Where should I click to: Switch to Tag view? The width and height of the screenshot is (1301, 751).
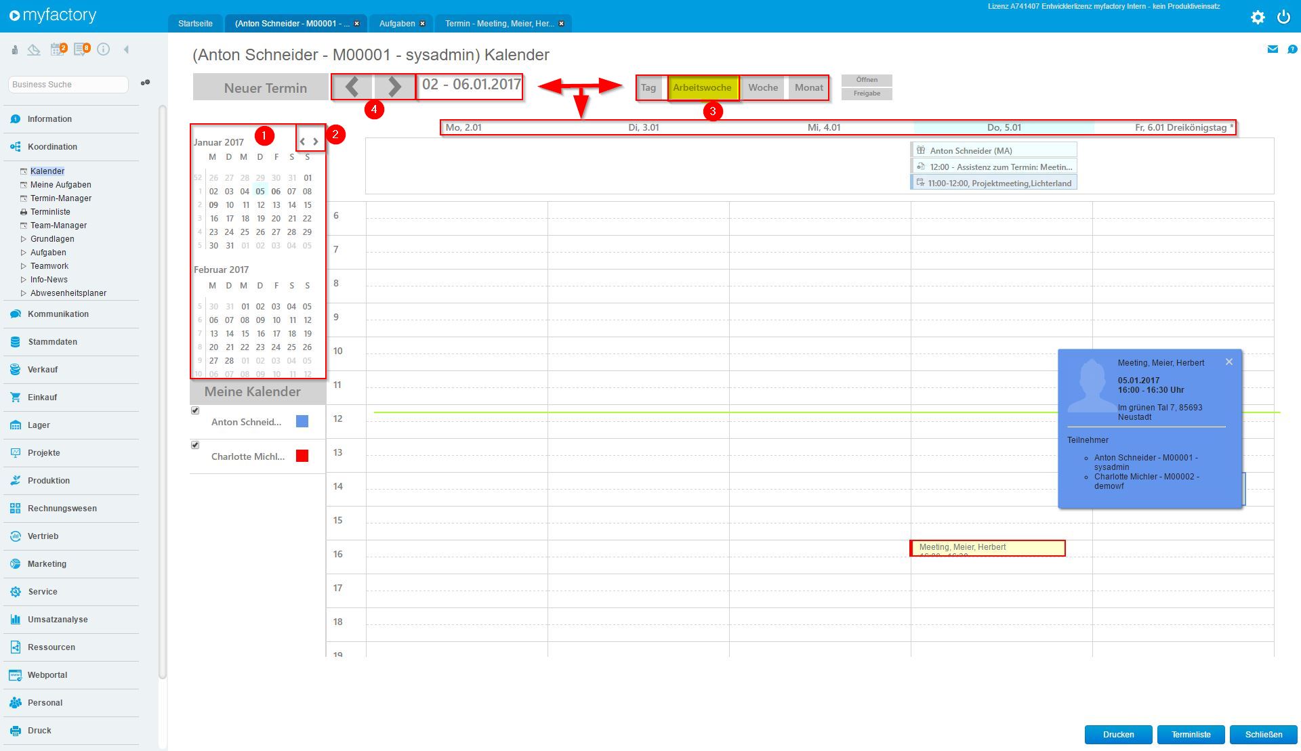pyautogui.click(x=648, y=88)
